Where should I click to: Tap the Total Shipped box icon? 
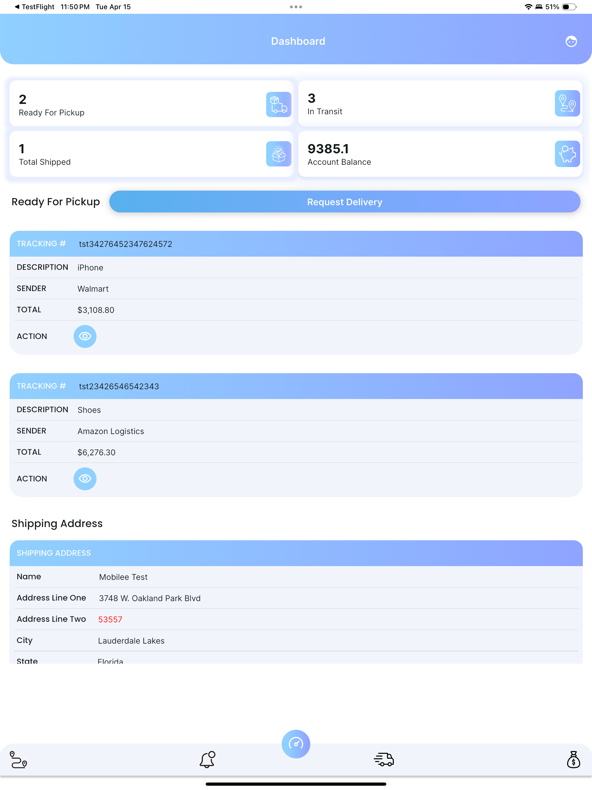tap(278, 154)
